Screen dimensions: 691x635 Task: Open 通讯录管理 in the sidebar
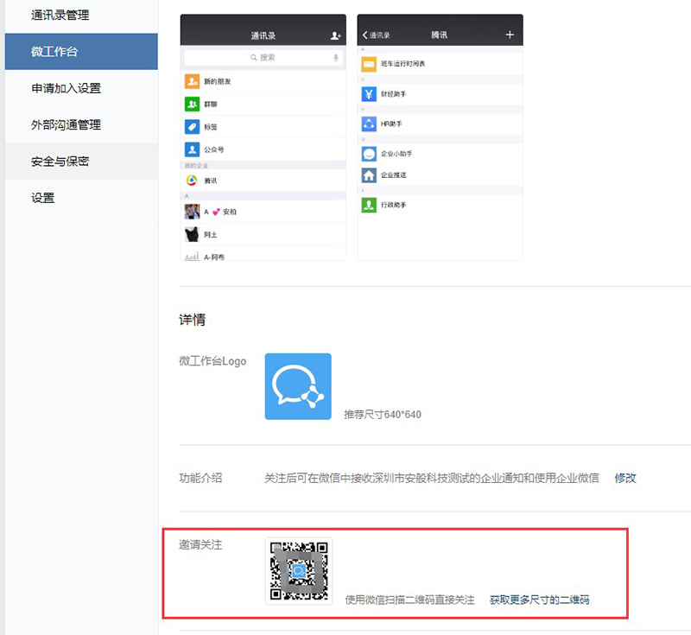[x=60, y=16]
